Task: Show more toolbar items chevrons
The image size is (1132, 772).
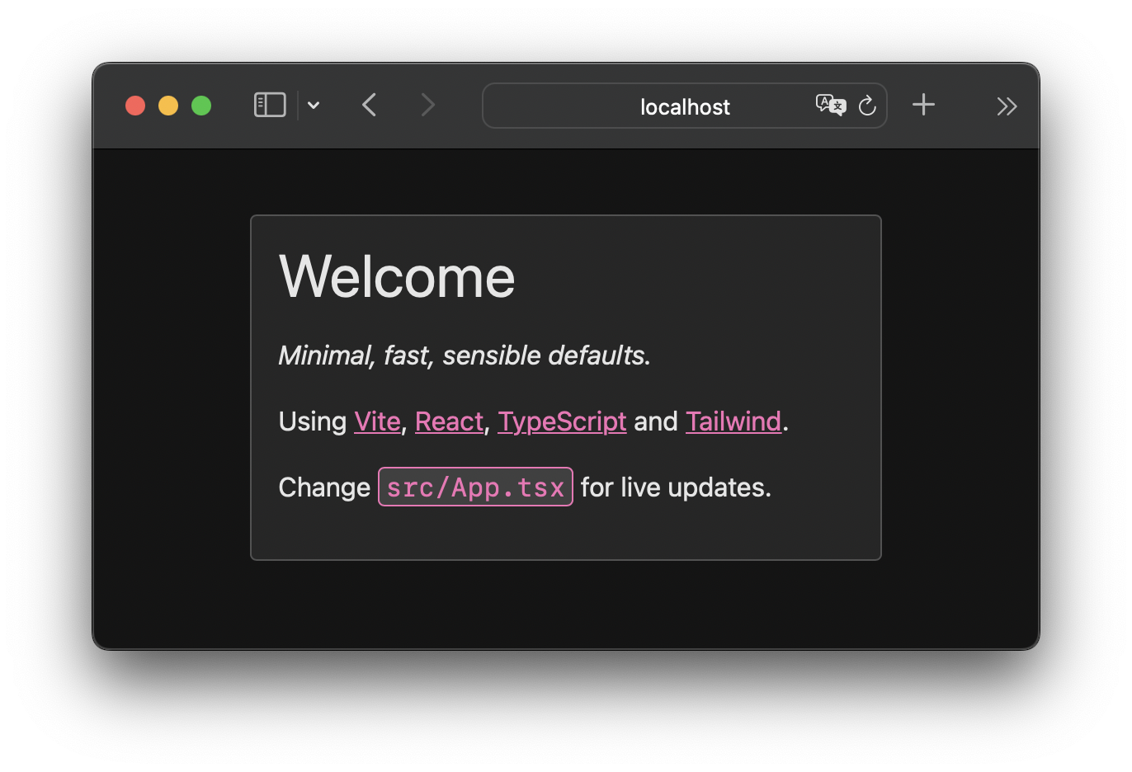Action: (1007, 106)
